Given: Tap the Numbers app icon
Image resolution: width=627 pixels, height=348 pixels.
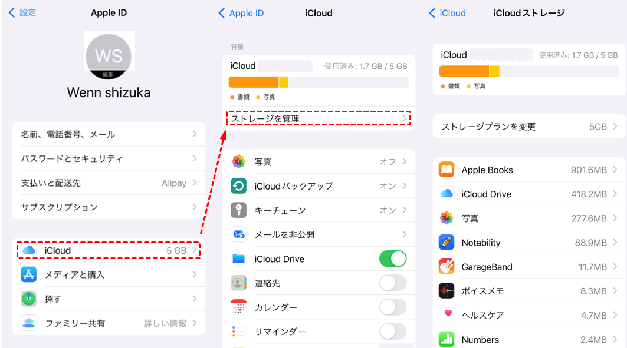Looking at the screenshot, I should coord(447,340).
